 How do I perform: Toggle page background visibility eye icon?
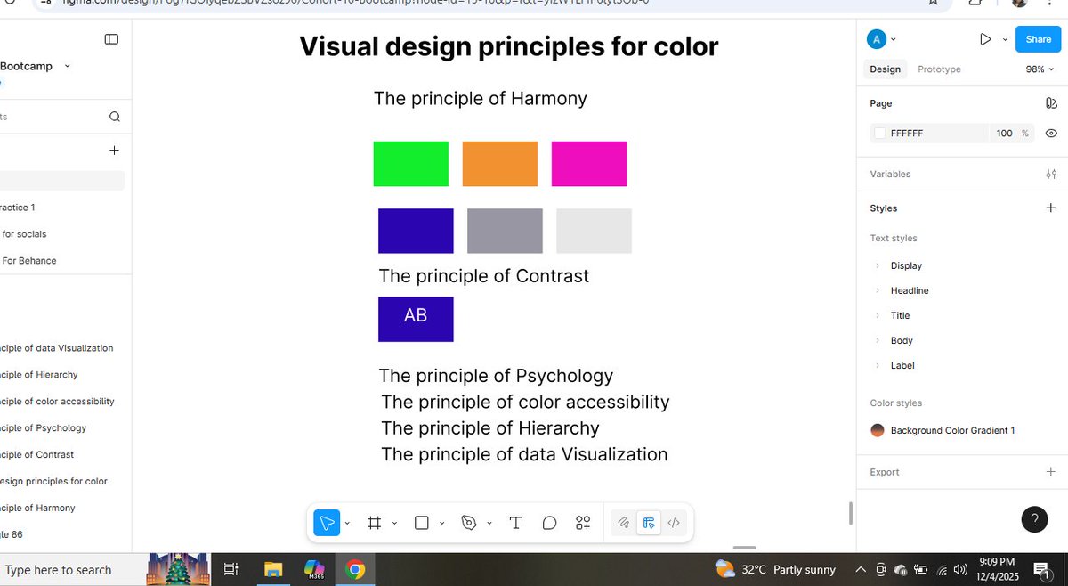tap(1051, 134)
